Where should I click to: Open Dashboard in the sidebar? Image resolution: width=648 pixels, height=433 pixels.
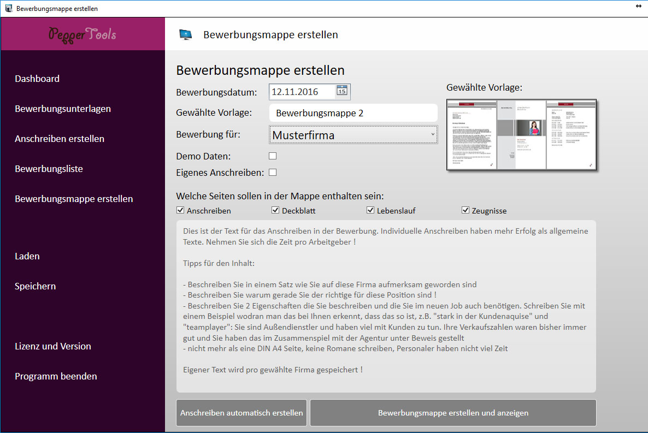pyautogui.click(x=37, y=79)
